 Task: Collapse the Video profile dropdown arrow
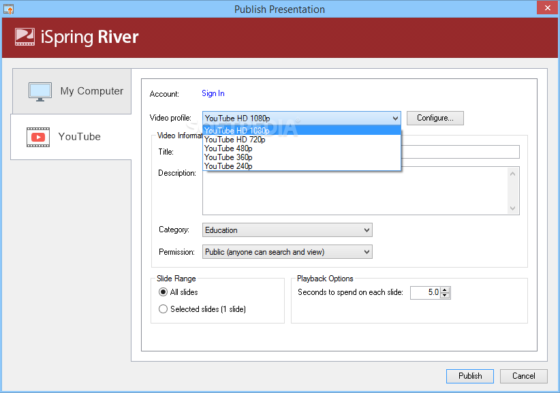click(395, 118)
